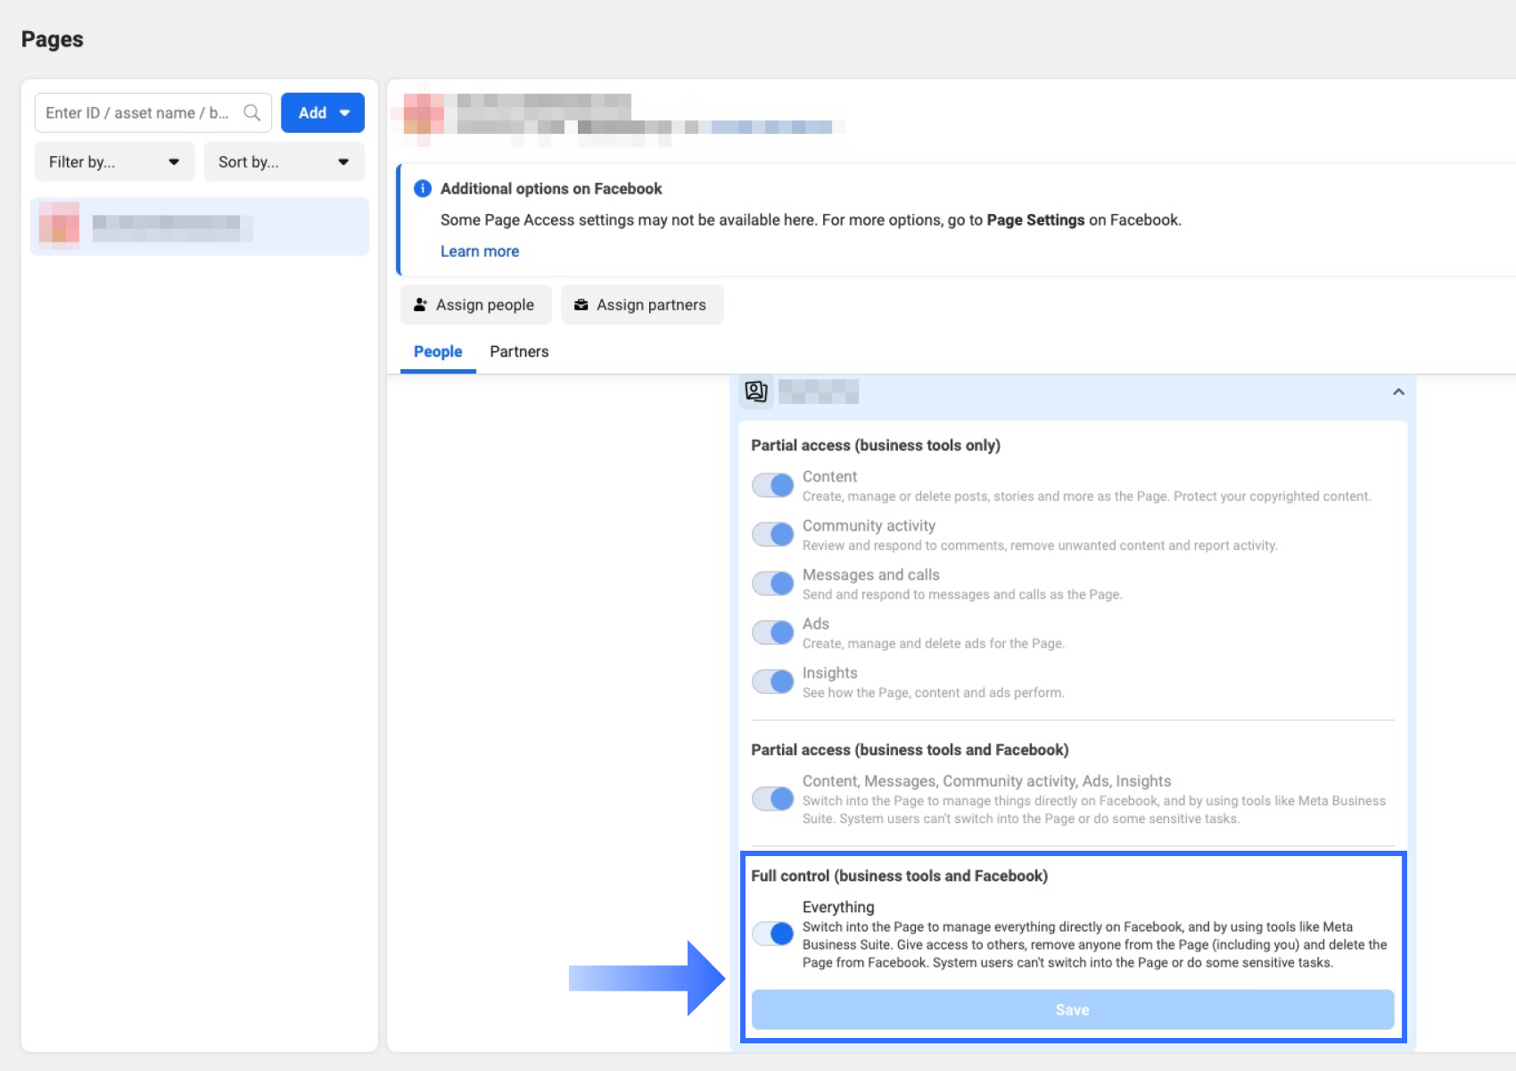Click Full control (business tools and Facebook) heading
This screenshot has height=1071, width=1516.
click(899, 876)
